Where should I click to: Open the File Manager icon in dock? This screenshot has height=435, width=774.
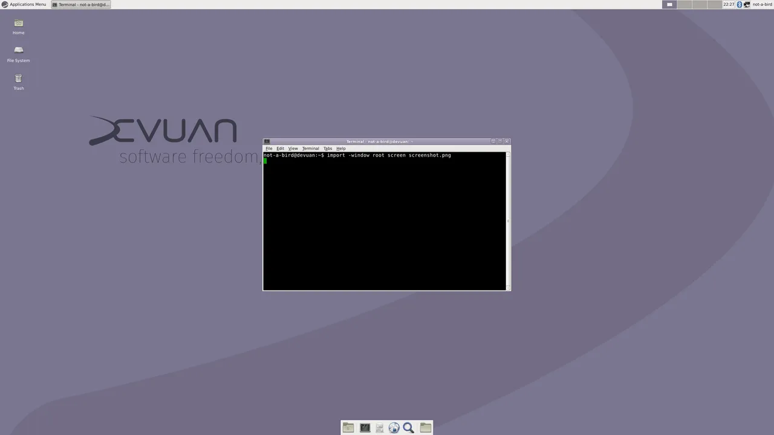pyautogui.click(x=380, y=428)
